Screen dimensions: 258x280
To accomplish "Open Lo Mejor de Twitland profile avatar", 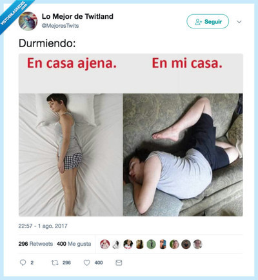I will click(x=28, y=21).
